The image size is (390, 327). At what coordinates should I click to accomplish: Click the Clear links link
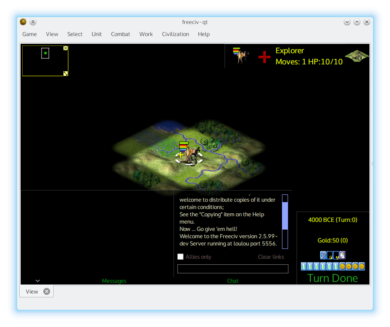pos(271,257)
